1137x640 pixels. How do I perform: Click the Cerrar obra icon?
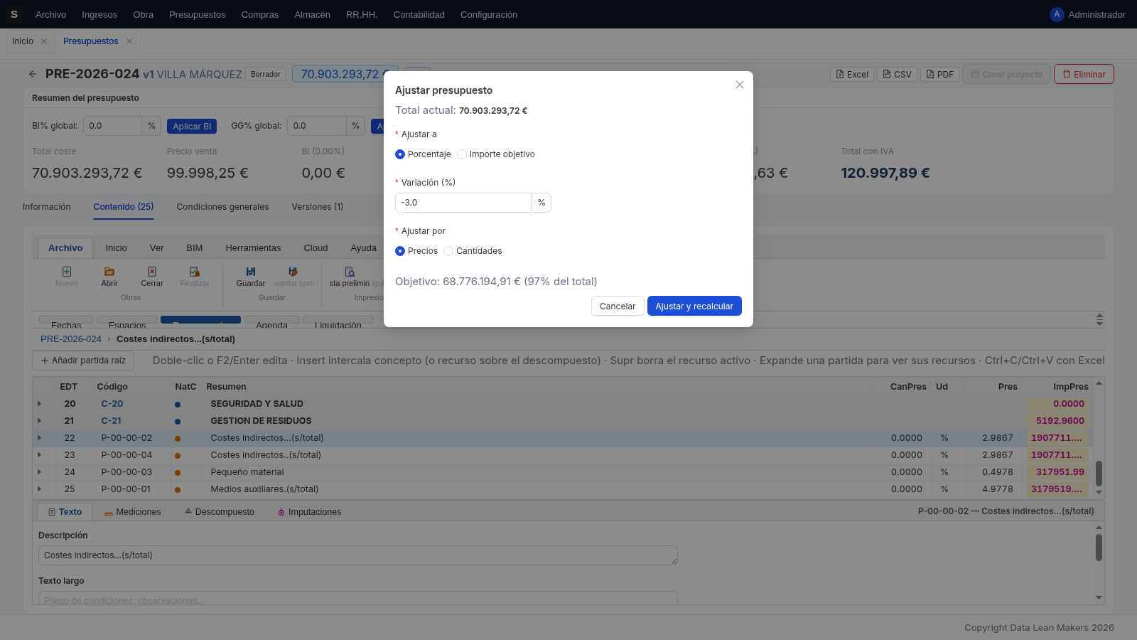coord(152,272)
